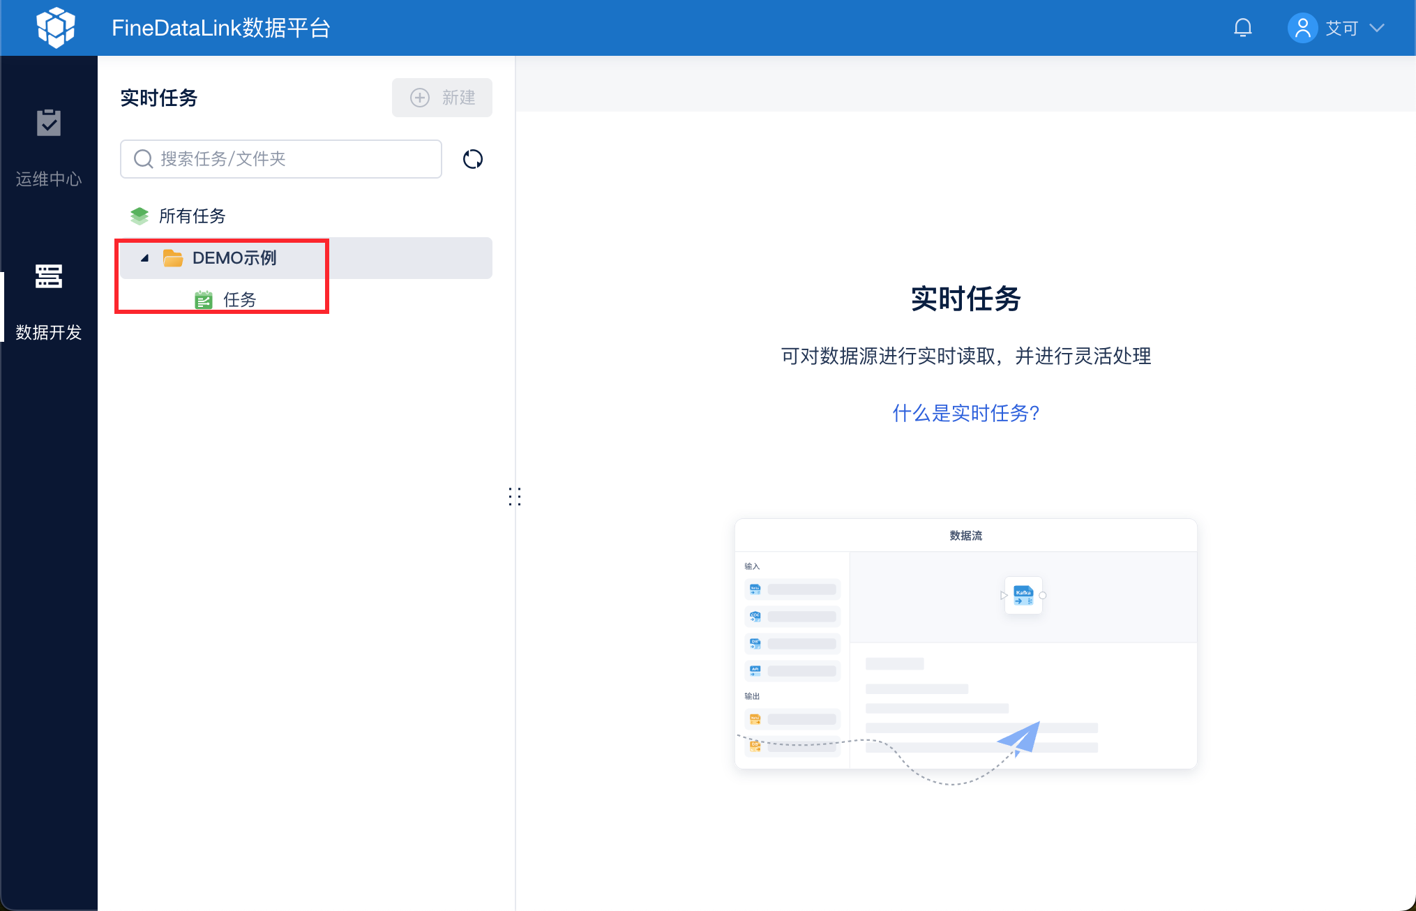
Task: Click the 艾可 username text
Action: [1341, 28]
